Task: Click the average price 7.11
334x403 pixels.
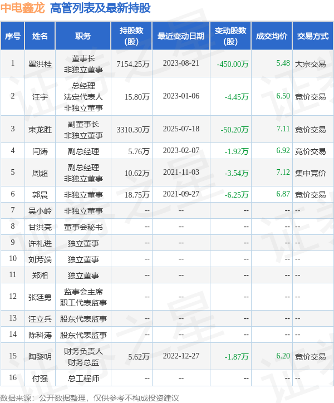Action: [x=283, y=129]
